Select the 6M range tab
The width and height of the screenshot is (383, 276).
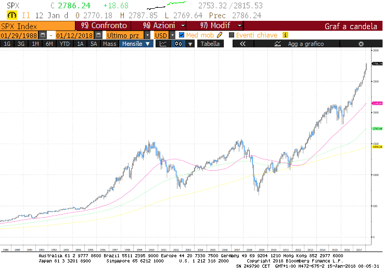(x=49, y=44)
